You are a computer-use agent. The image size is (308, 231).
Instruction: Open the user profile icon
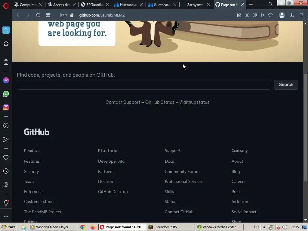coord(282,15)
